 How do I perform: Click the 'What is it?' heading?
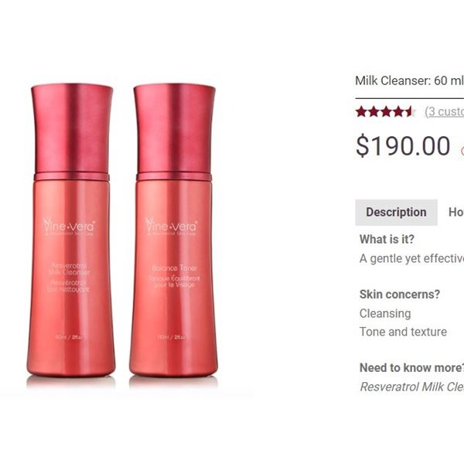tap(387, 240)
